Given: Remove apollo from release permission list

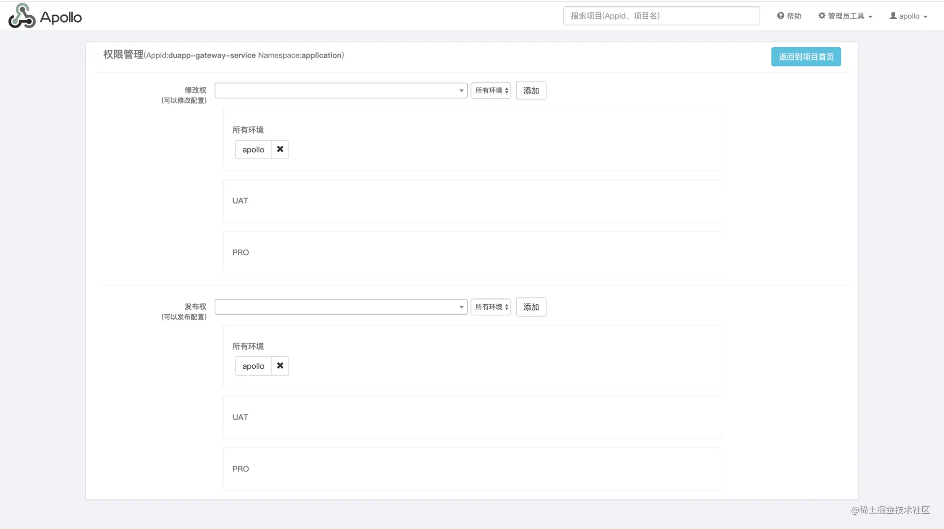Looking at the screenshot, I should point(280,366).
